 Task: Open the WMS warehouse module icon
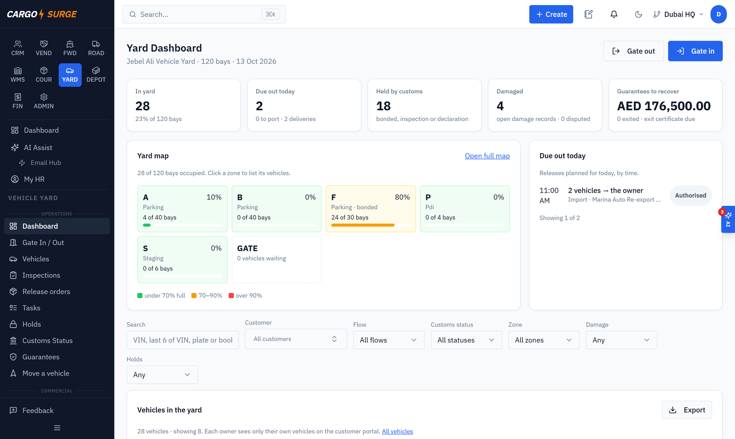tap(18, 75)
